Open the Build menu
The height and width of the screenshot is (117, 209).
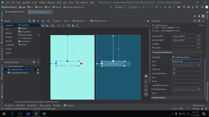click(59, 2)
